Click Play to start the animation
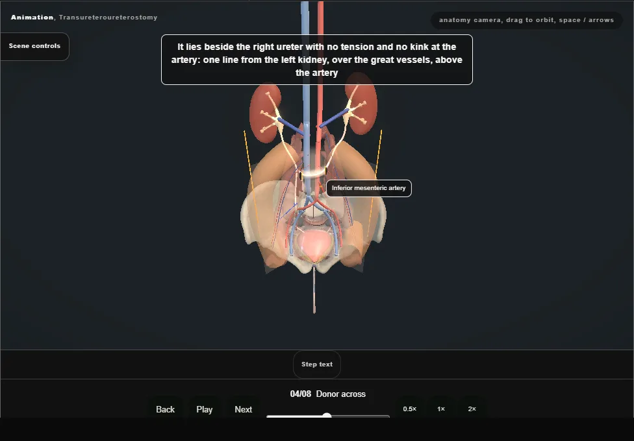This screenshot has height=441, width=634. click(205, 409)
